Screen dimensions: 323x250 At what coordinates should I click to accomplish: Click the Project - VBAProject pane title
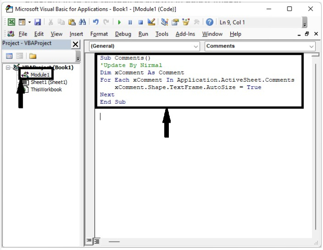tap(27, 43)
